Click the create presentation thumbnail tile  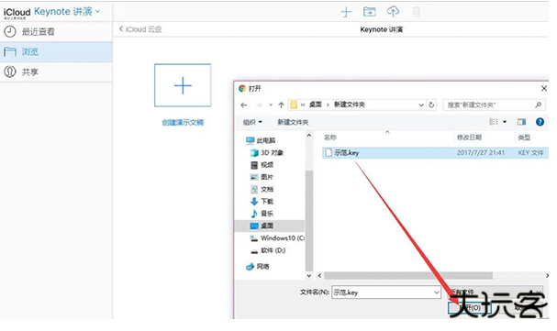tap(183, 85)
